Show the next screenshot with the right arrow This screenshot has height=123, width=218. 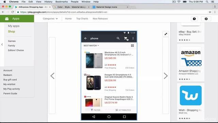pyautogui.click(x=166, y=76)
